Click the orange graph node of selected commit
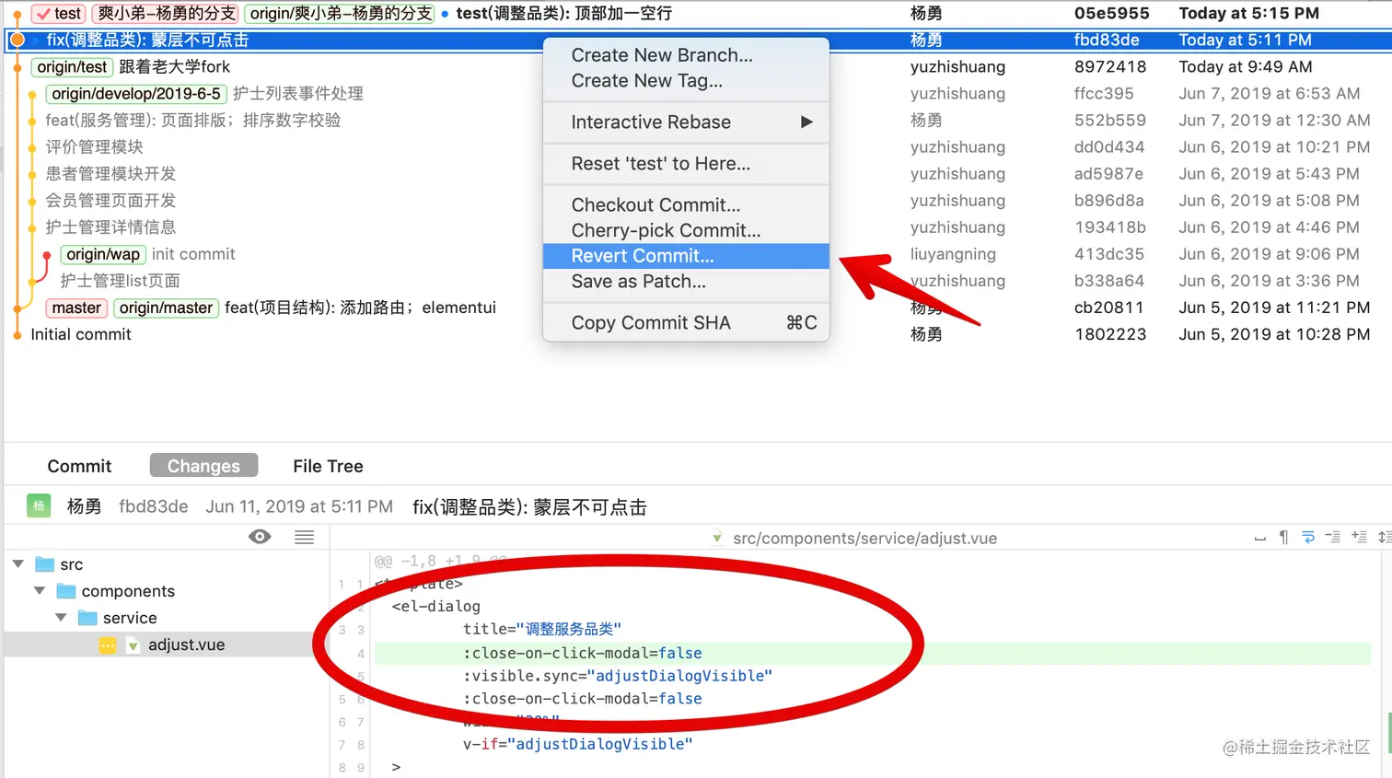The height and width of the screenshot is (778, 1392). [x=17, y=40]
